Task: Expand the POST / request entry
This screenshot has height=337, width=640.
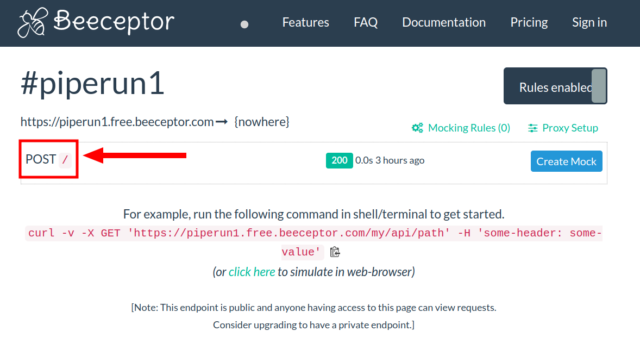Action: pos(48,159)
